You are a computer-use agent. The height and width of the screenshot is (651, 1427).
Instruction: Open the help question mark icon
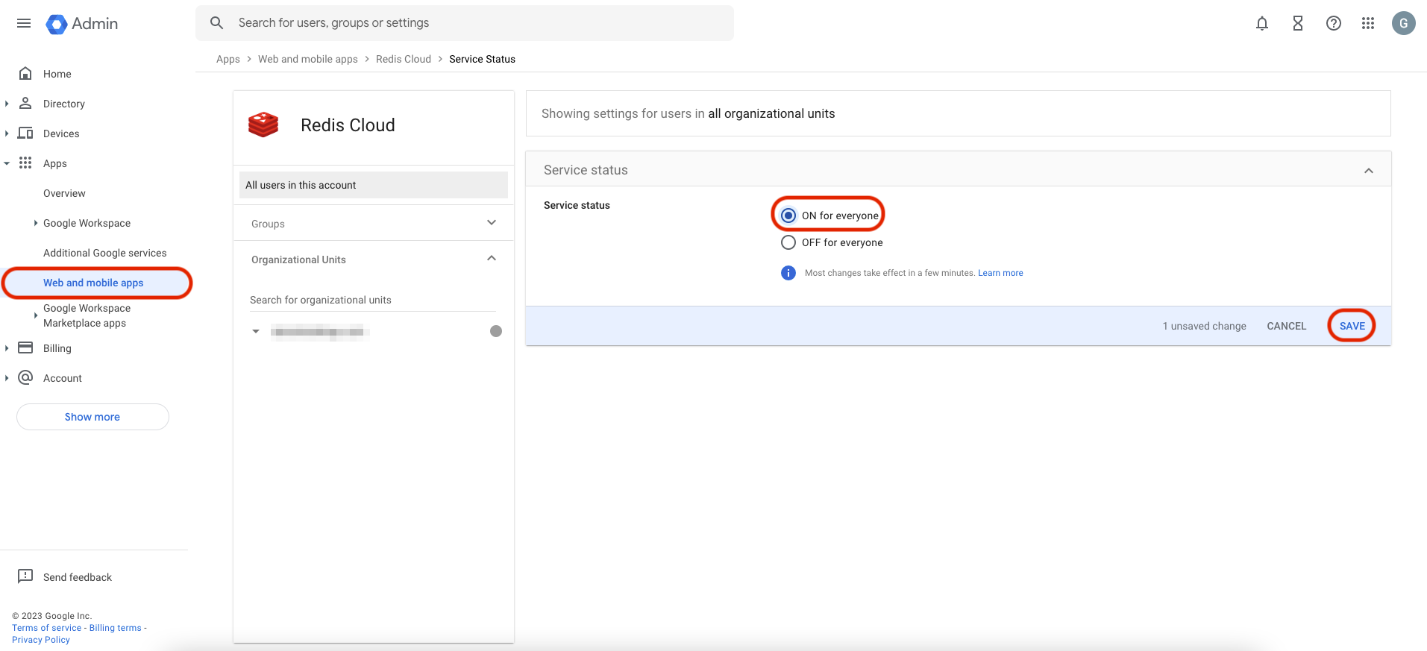pos(1333,23)
